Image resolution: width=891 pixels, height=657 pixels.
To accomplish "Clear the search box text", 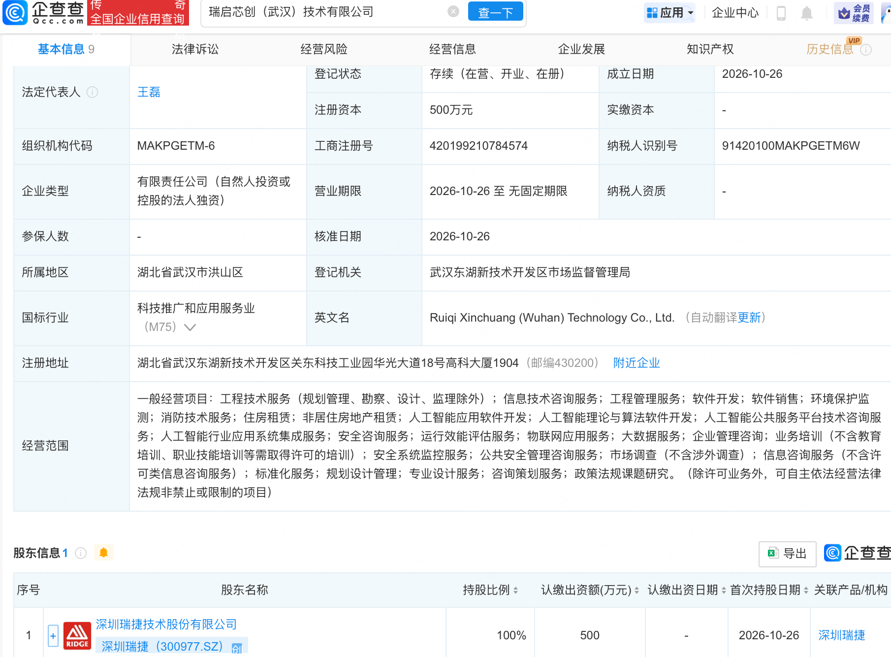I will (453, 12).
